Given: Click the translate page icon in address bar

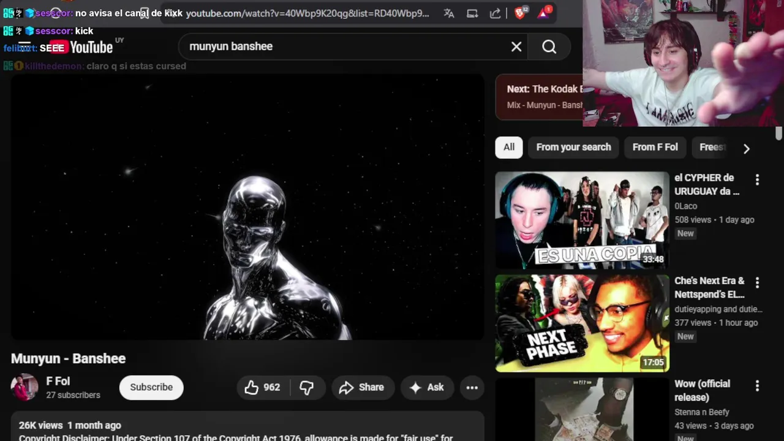Looking at the screenshot, I should [x=449, y=13].
